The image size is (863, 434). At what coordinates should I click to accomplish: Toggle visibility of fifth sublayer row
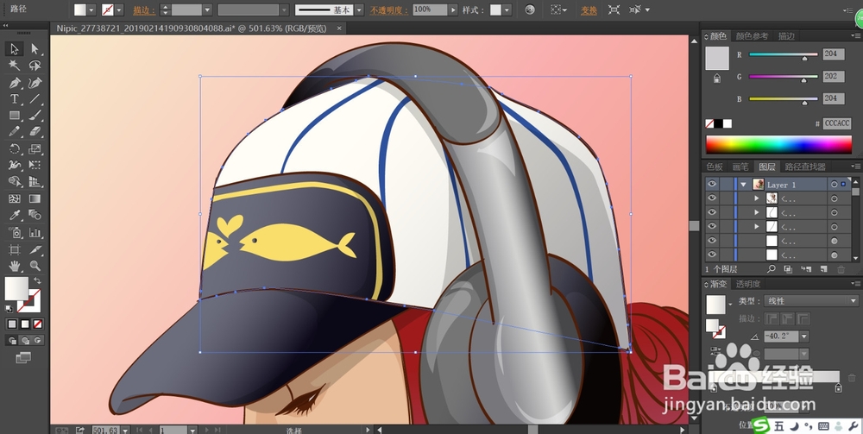712,255
